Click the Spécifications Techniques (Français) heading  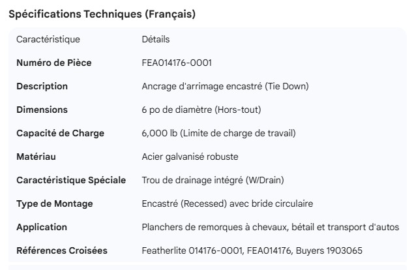tap(101, 14)
